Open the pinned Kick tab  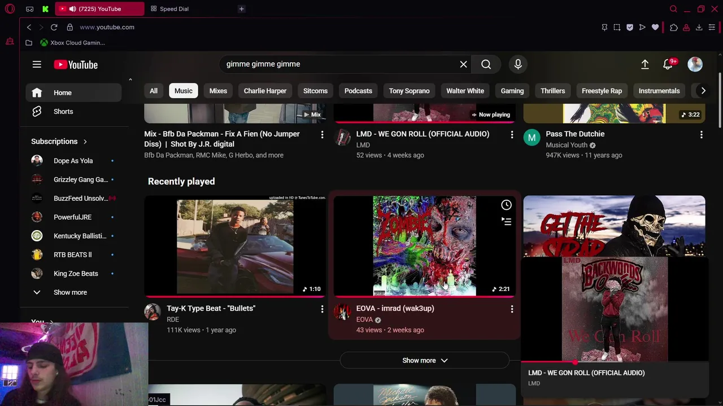pyautogui.click(x=45, y=9)
